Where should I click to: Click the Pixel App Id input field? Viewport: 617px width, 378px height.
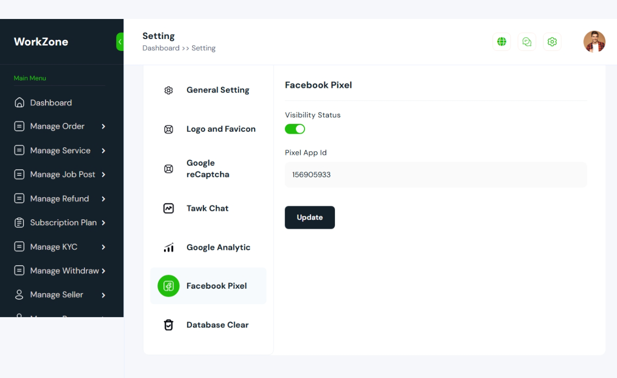pos(436,175)
